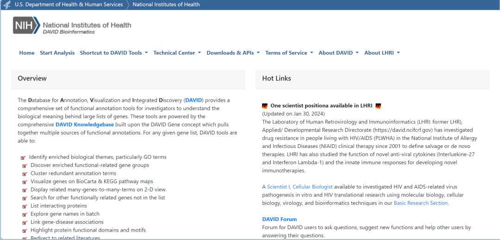Open the DAVID Forum link
500x240 pixels.
point(279,219)
